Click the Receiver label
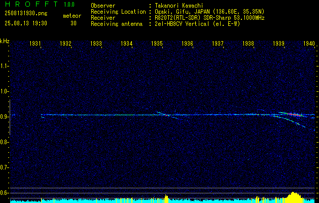Viewport: 319px width, 203px height. (103, 18)
